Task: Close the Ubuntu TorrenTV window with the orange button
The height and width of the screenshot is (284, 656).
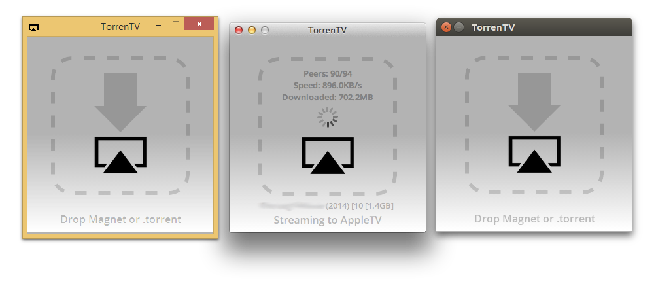Action: pyautogui.click(x=447, y=27)
